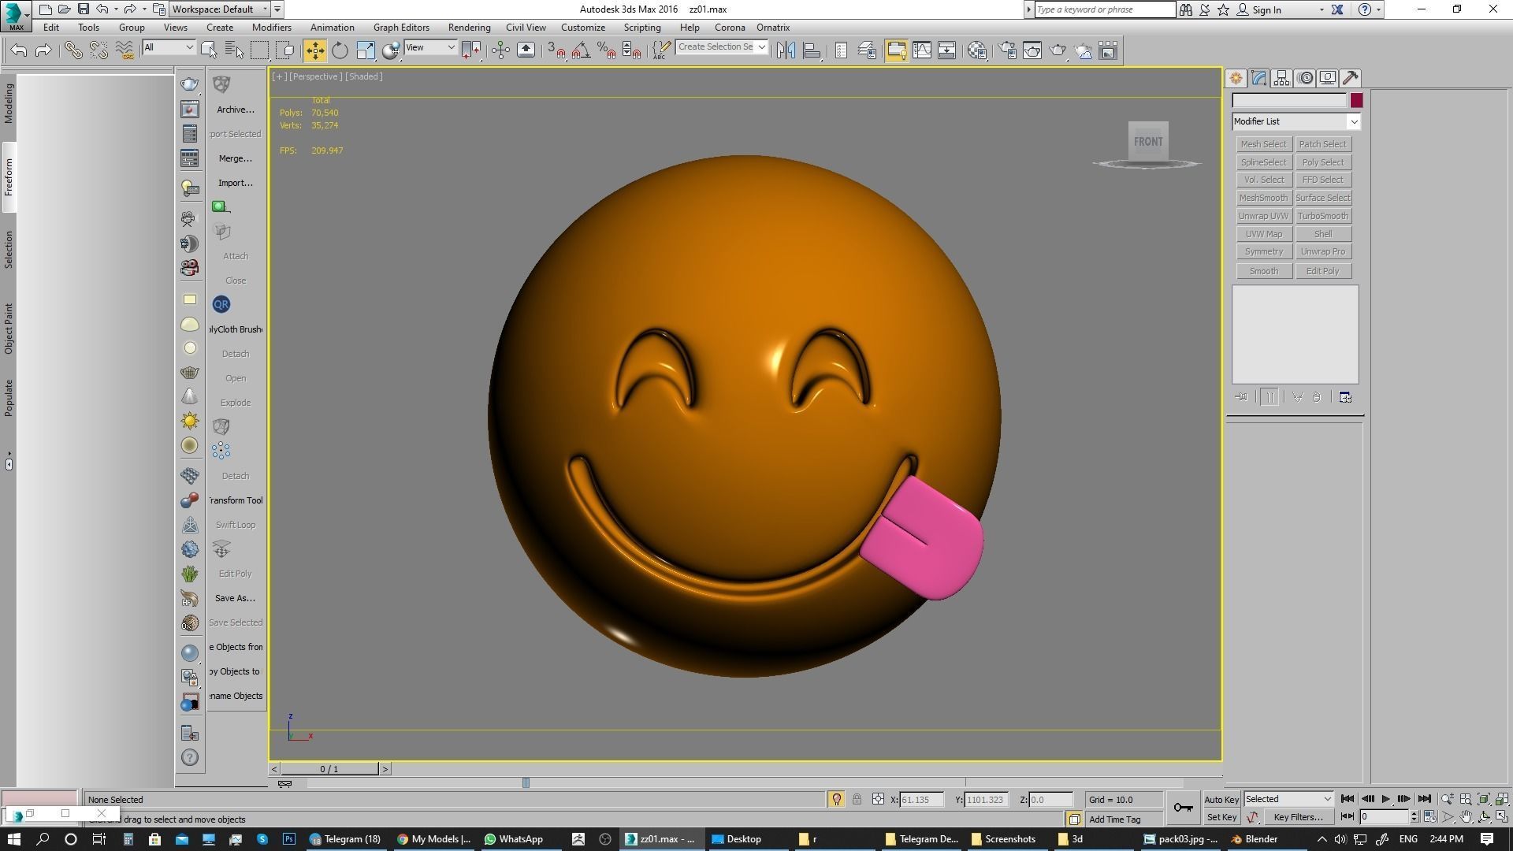Open the View reference coordinate dropdown
1513x851 pixels.
430,47
